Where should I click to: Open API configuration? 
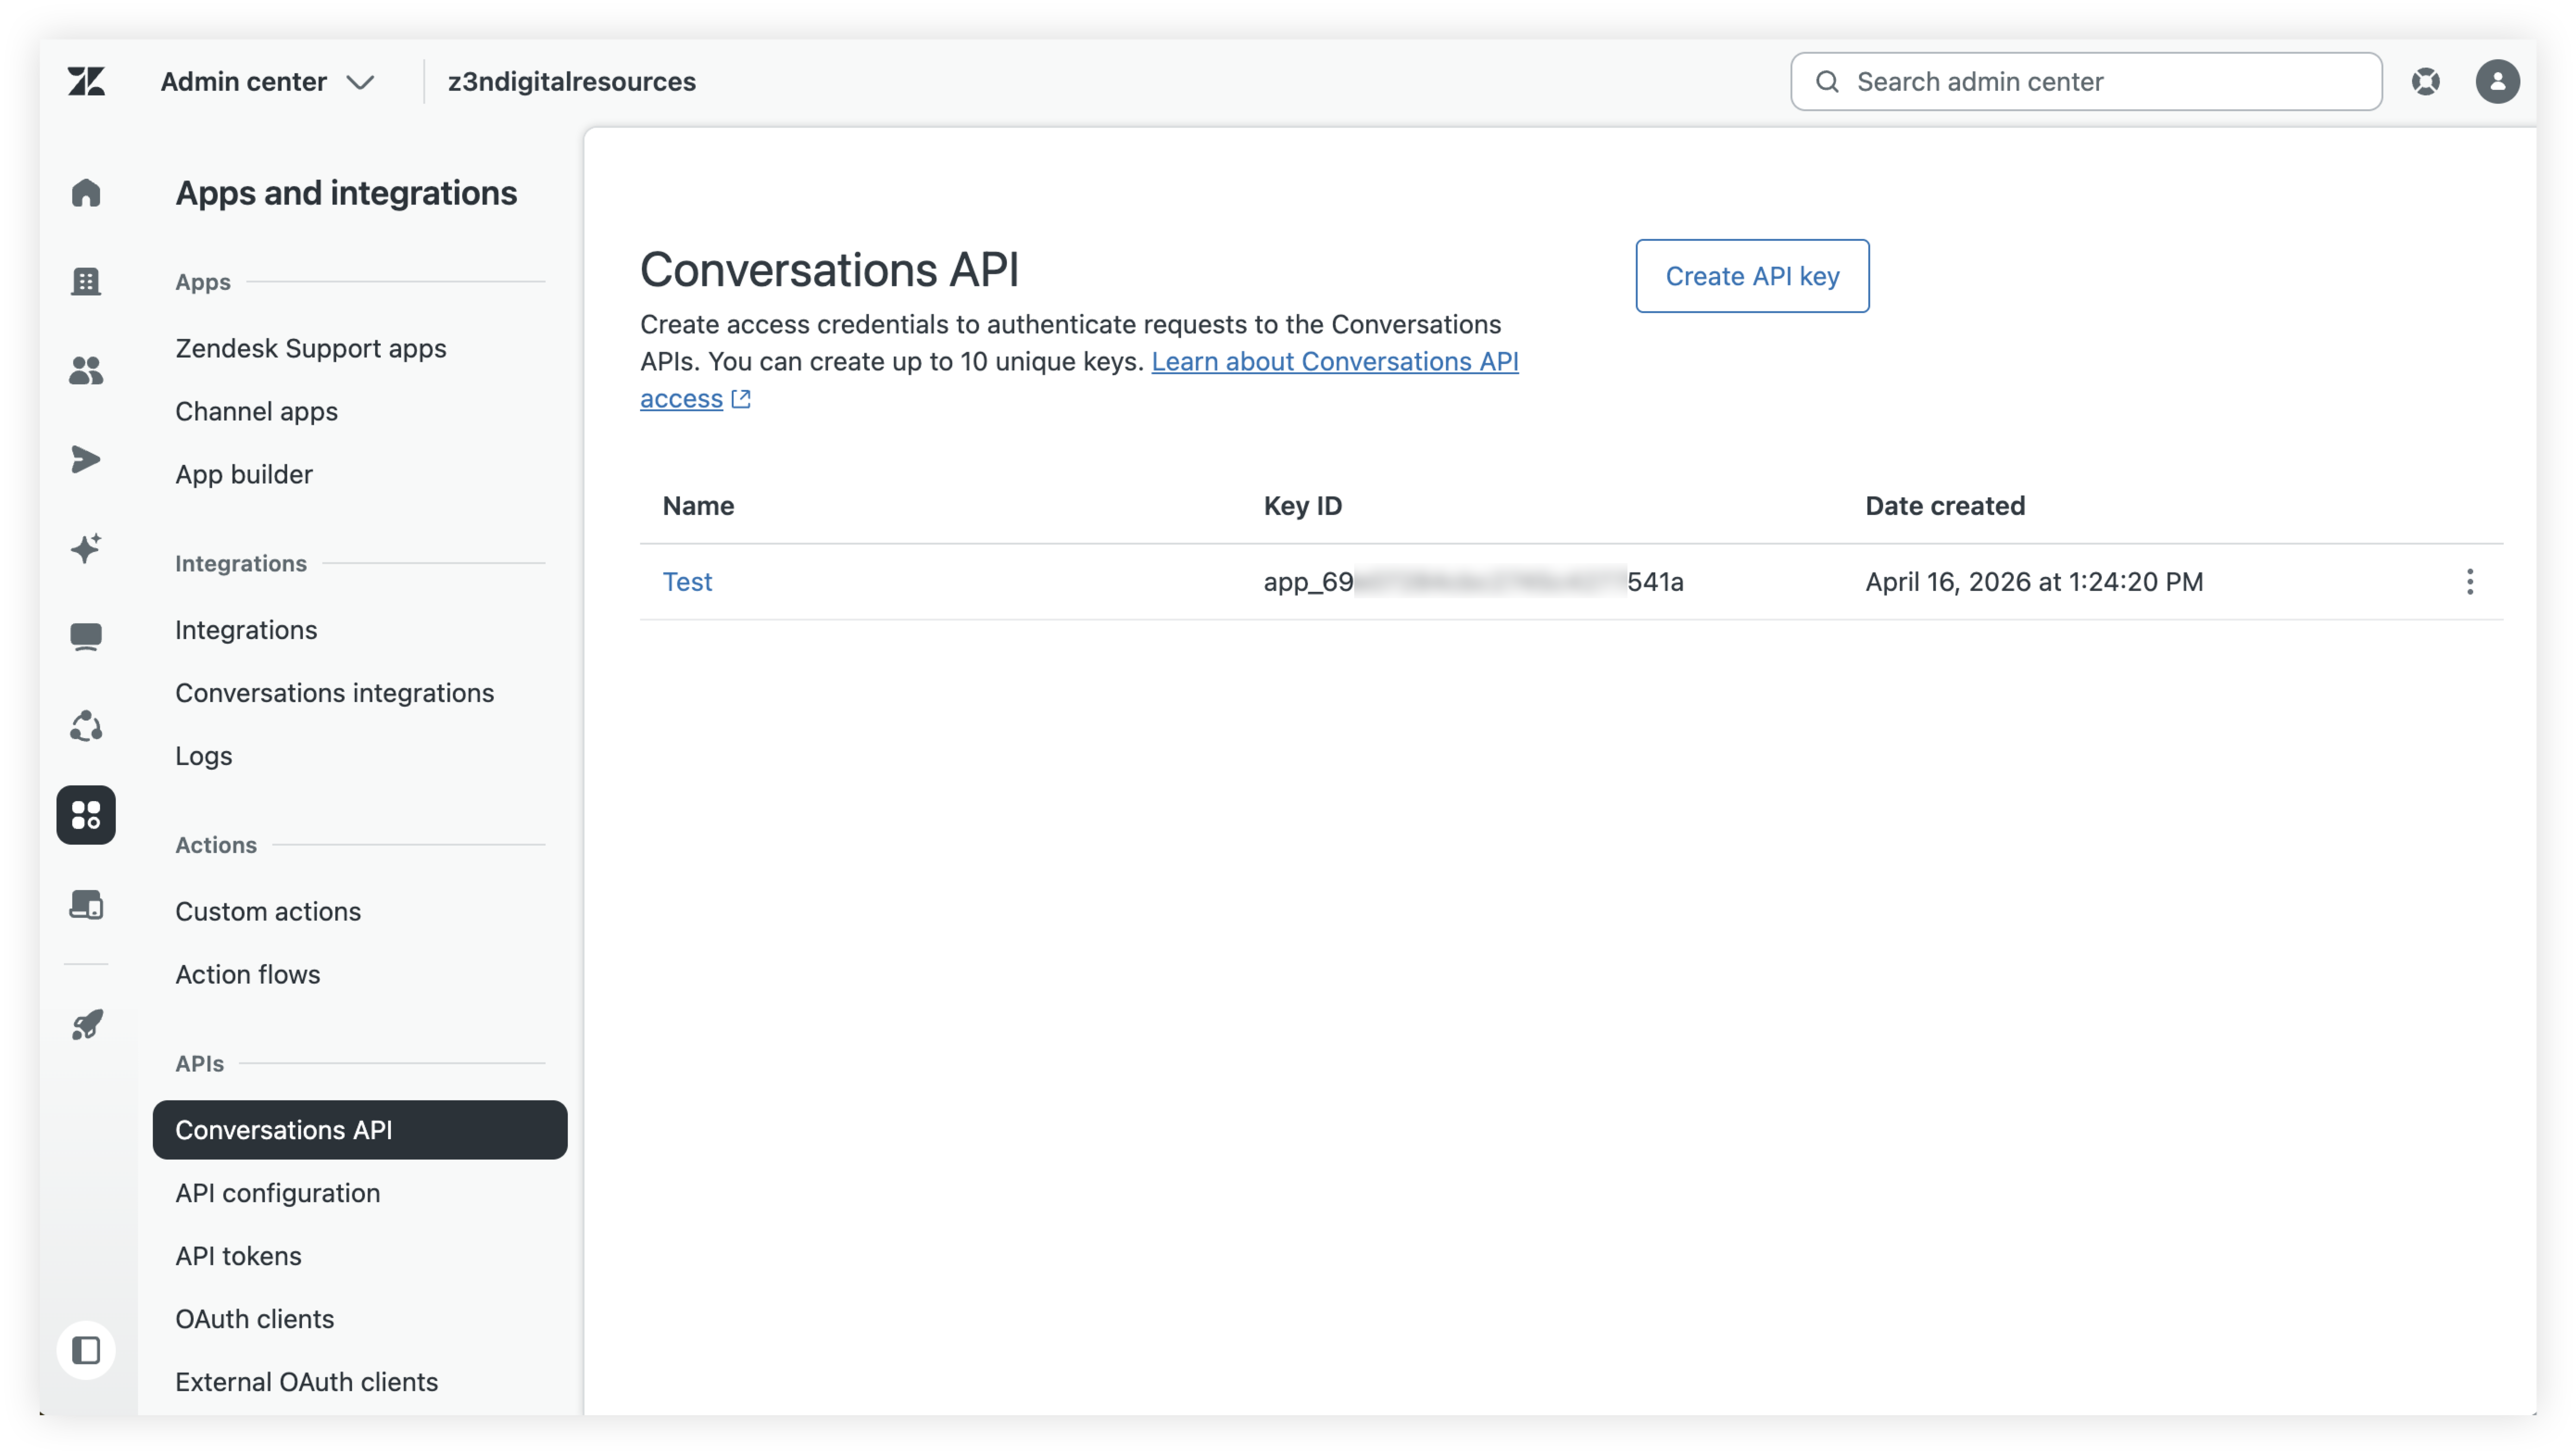point(277,1193)
